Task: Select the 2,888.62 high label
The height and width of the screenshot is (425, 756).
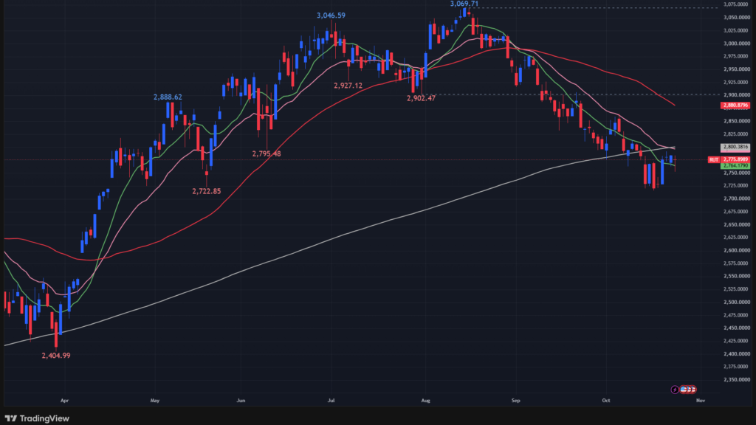Action: click(x=168, y=97)
